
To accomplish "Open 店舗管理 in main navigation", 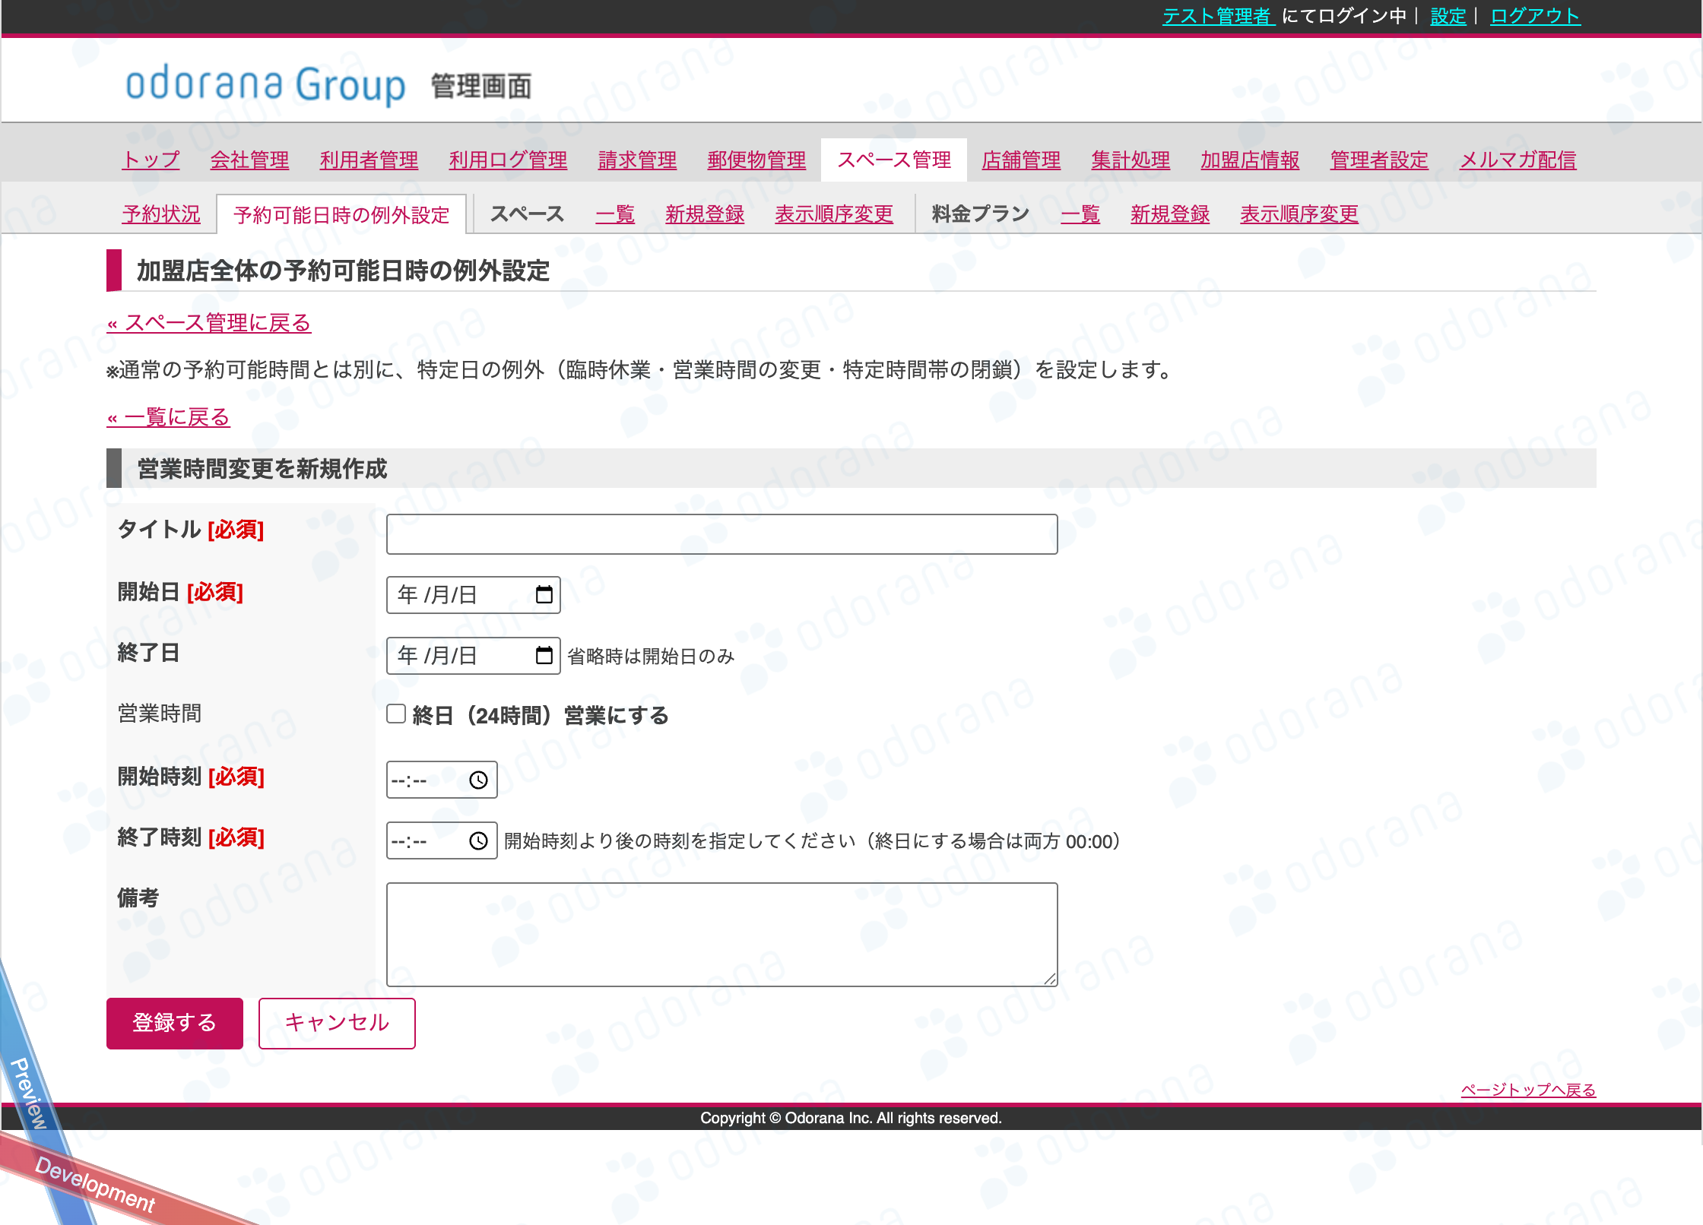I will (x=1021, y=160).
